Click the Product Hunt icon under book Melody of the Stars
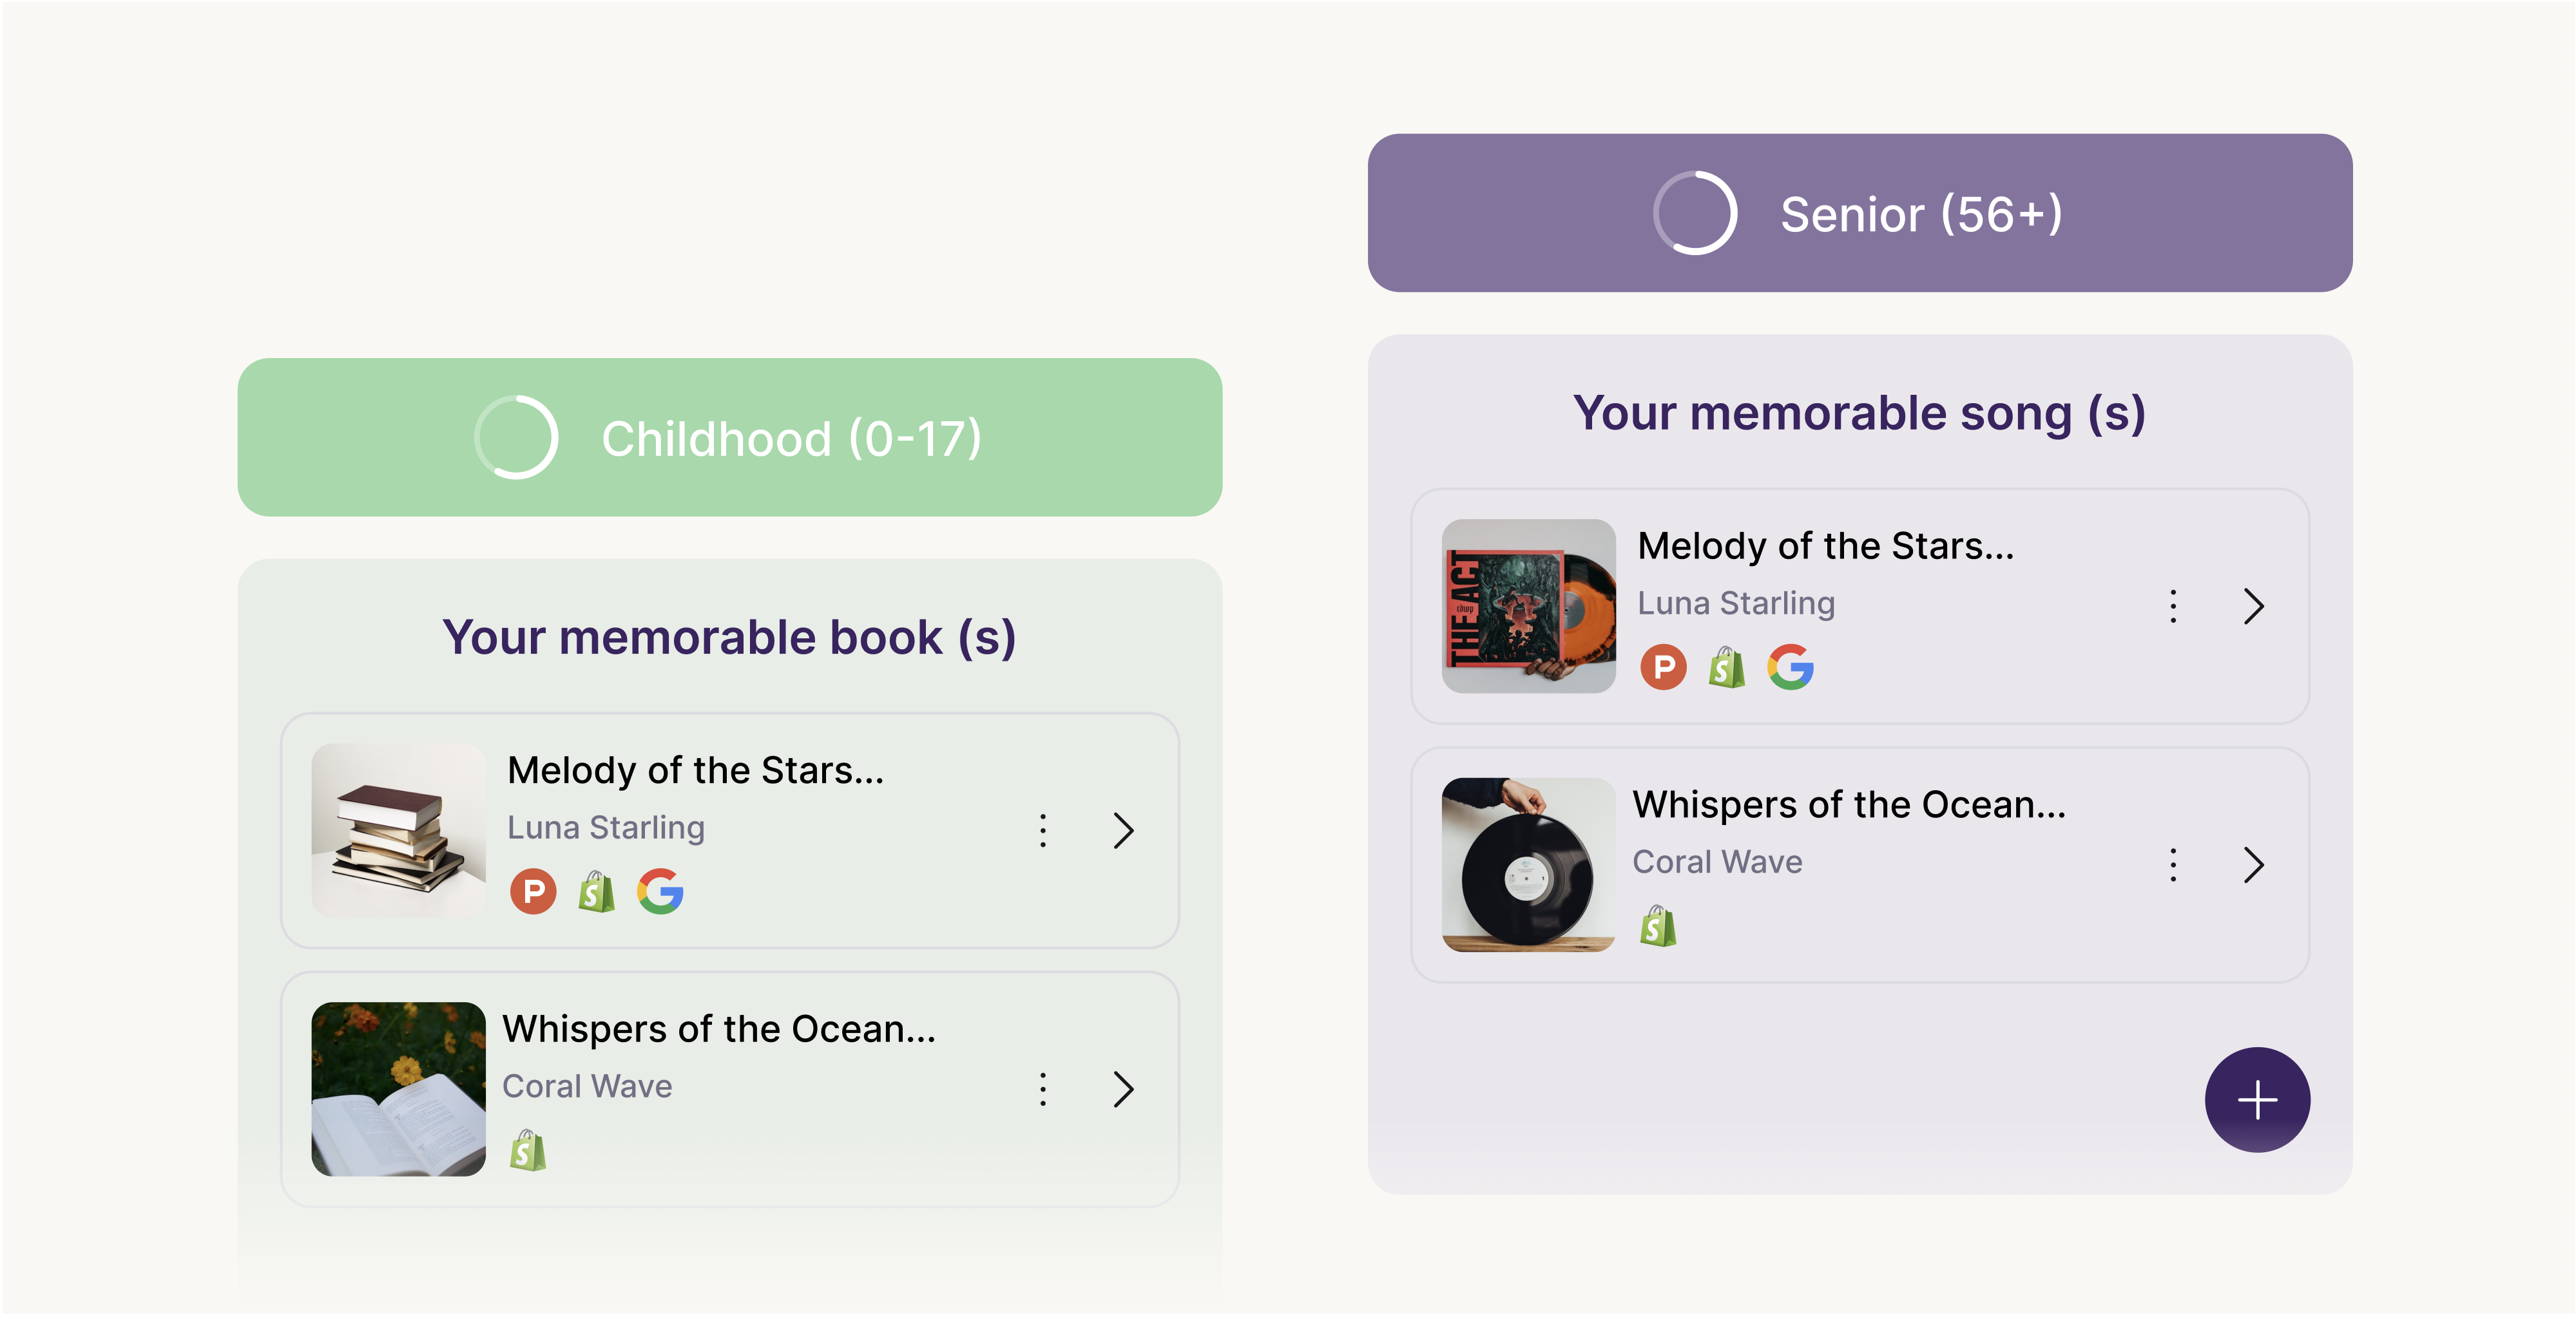 (x=533, y=890)
